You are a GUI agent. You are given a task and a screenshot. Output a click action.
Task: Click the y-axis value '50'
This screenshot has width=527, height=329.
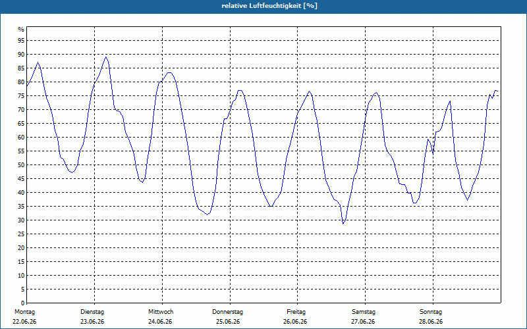(x=21, y=165)
